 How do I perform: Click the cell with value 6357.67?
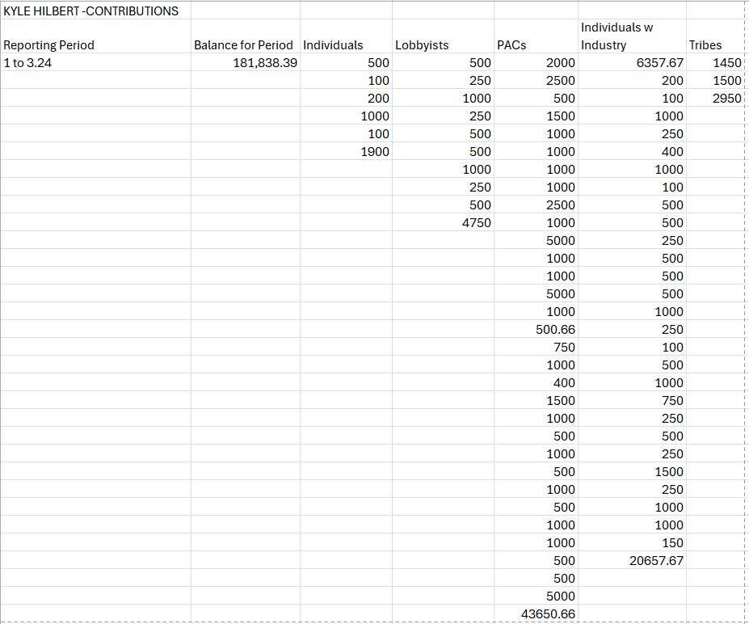(x=659, y=63)
